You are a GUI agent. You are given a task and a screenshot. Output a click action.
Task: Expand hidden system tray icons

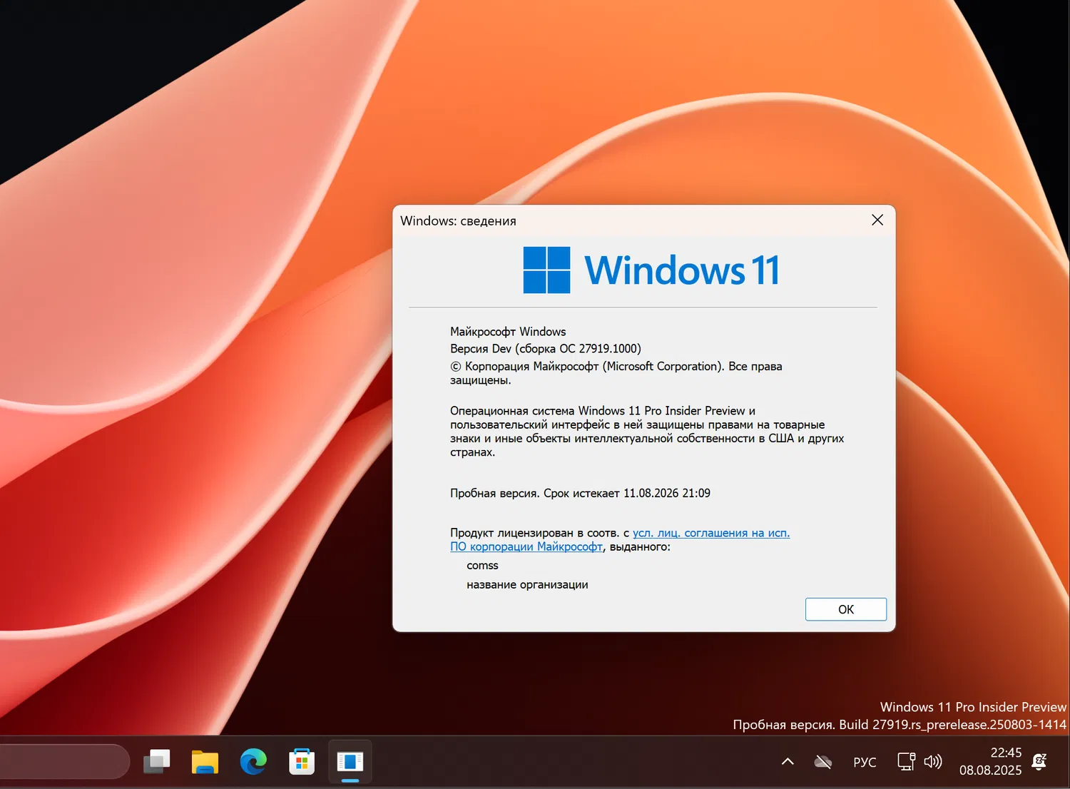[x=786, y=761]
